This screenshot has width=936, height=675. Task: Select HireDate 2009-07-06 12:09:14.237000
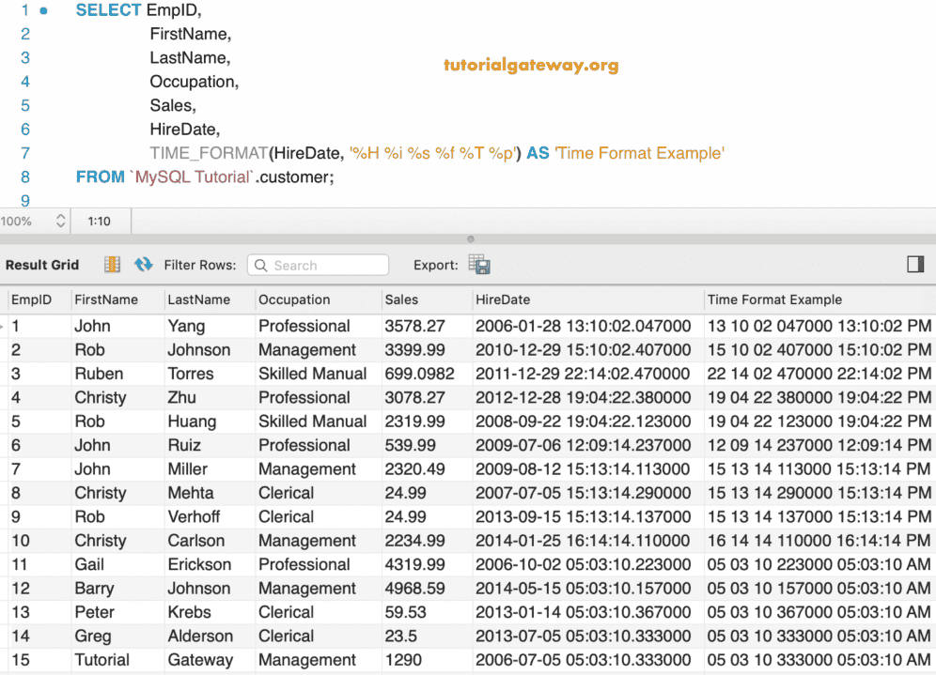click(584, 445)
